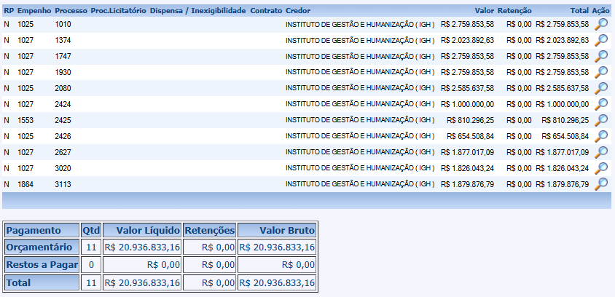This screenshot has width=615, height=297.
Task: View details for processo 3020
Action: [x=601, y=168]
